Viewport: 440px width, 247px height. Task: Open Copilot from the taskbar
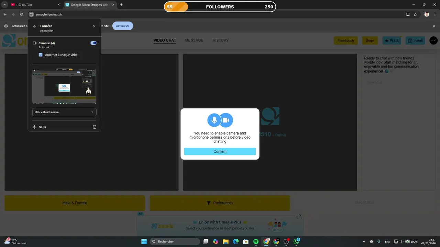216,242
